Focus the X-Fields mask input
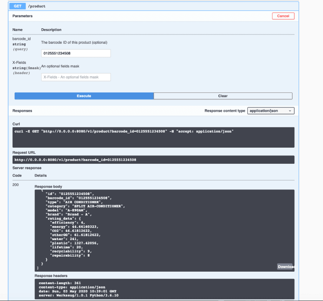This screenshot has width=323, height=301. (x=76, y=77)
